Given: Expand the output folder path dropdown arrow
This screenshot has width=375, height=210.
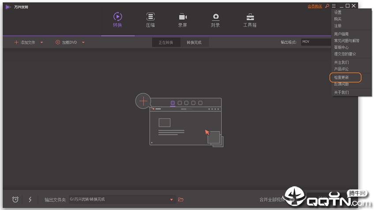Looking at the screenshot, I should (x=172, y=199).
